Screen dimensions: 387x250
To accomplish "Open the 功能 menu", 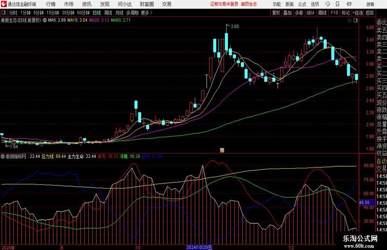I will coord(277,4).
